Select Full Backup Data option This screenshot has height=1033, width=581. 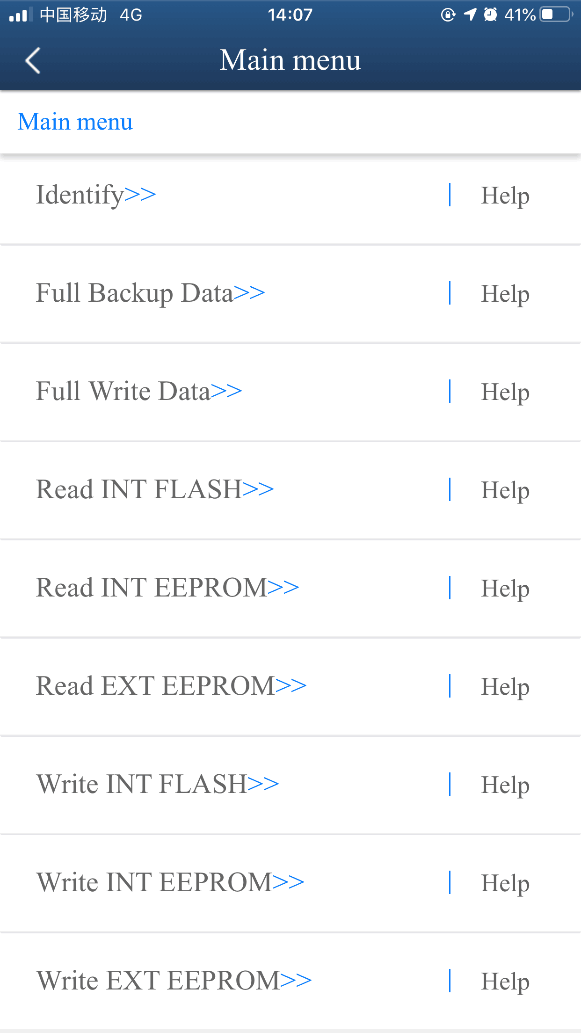tap(150, 293)
